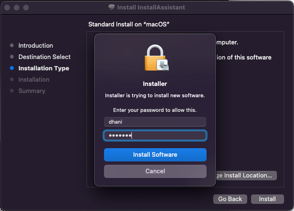This screenshot has height=211, width=294.
Task: Close the installer window with red button
Action: 7,8
